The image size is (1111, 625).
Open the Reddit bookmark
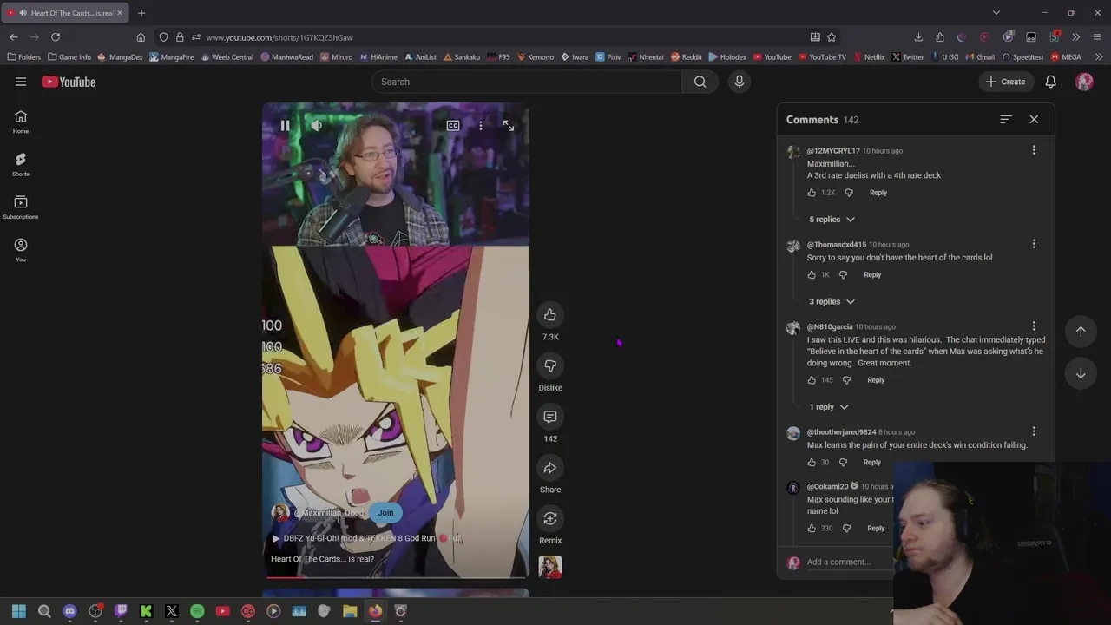686,57
